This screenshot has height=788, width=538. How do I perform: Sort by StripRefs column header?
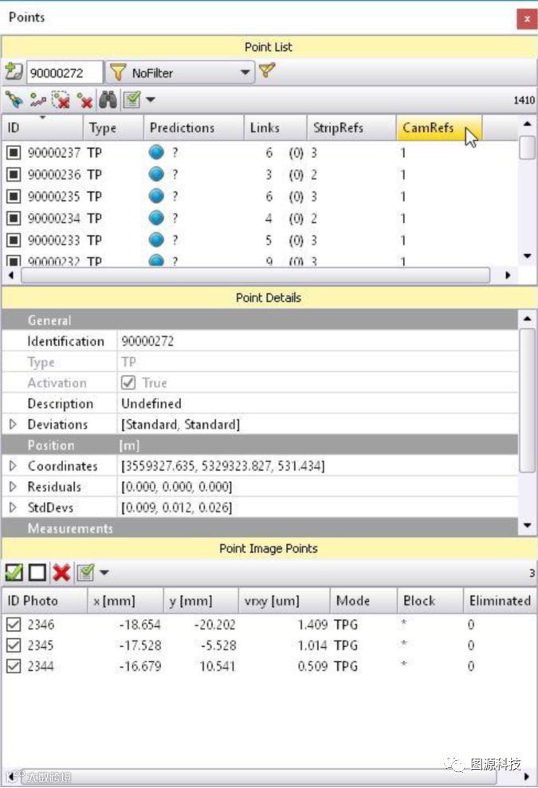click(x=351, y=127)
